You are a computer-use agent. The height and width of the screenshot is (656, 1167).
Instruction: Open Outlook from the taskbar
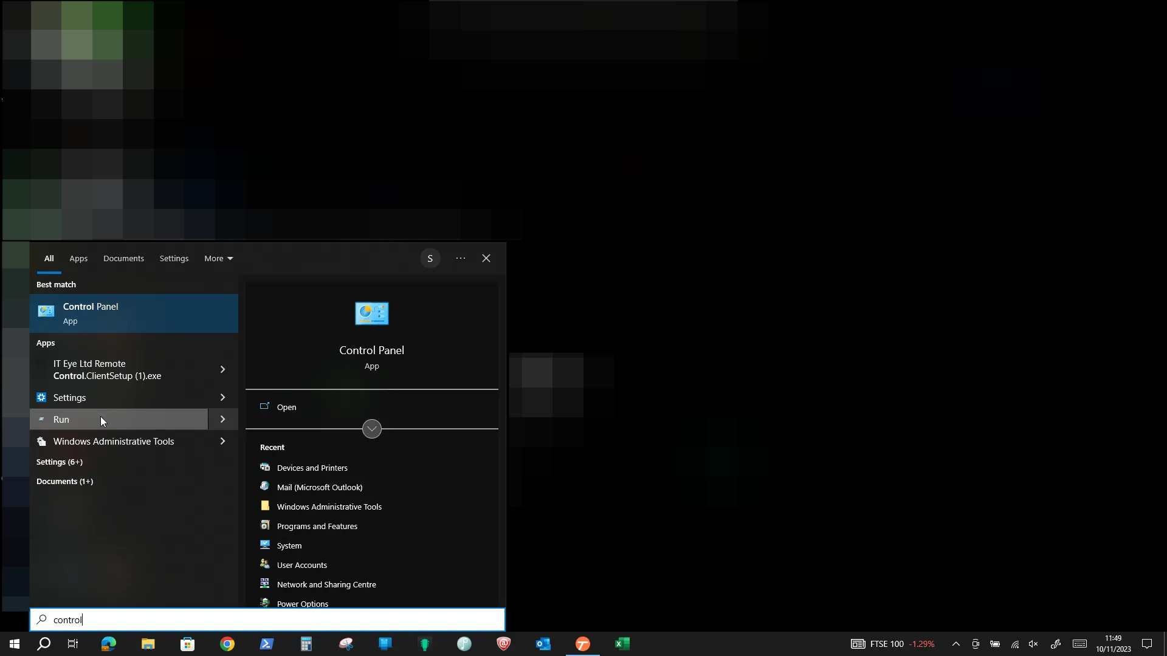click(x=543, y=644)
